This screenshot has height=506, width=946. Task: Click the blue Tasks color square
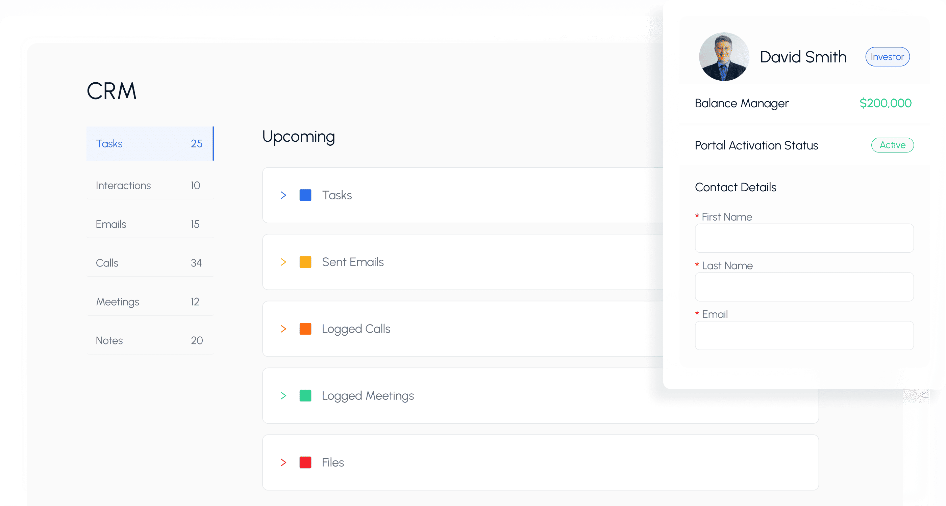coord(305,195)
